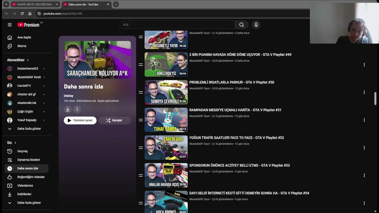Grab reorder handle for Playlist #50 video
This screenshot has height=213, width=379.
(141, 92)
